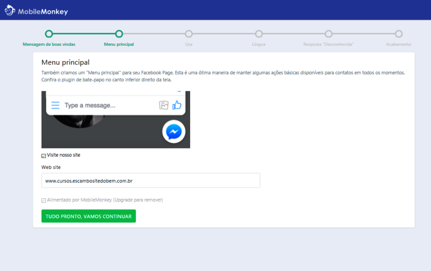Click 'TUDO PRONTO, VAMOS CONTINUAR' button
Screen dimensions: 431x271
(x=88, y=216)
